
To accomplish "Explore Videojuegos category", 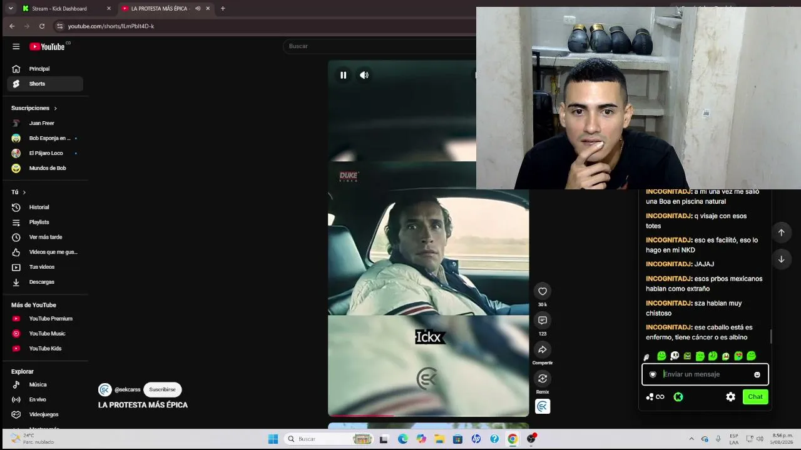I will pos(45,414).
